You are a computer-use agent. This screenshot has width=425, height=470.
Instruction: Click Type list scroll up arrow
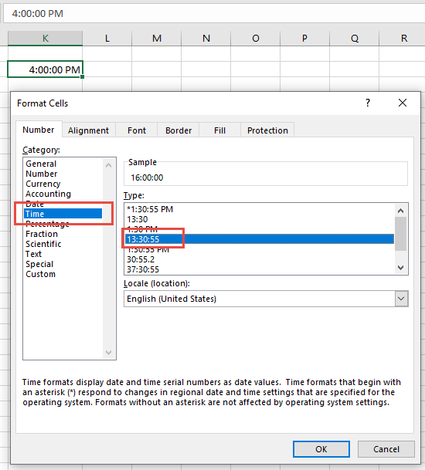click(x=400, y=211)
